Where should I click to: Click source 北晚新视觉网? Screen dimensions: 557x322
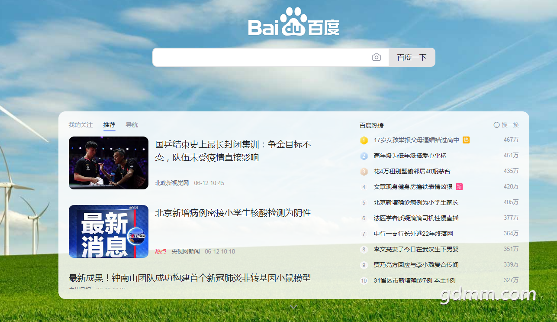[172, 183]
